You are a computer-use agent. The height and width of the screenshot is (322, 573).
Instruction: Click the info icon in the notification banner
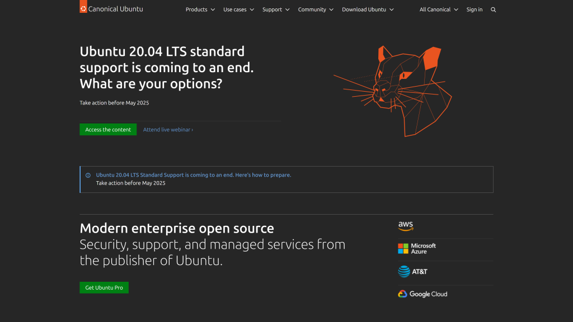pos(88,175)
